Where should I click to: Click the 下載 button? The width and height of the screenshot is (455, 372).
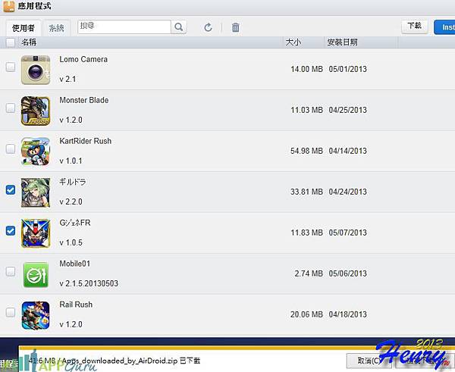click(414, 27)
